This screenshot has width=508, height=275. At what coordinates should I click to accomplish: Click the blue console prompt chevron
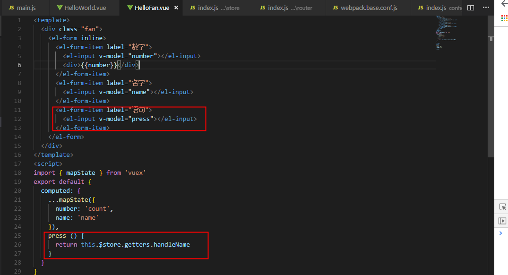pyautogui.click(x=501, y=233)
